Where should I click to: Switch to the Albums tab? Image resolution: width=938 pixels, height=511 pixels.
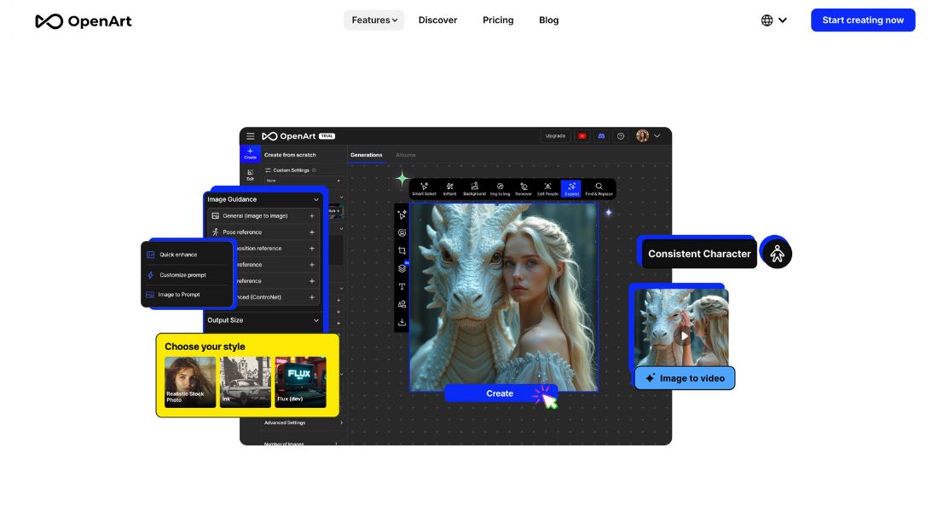pyautogui.click(x=406, y=155)
